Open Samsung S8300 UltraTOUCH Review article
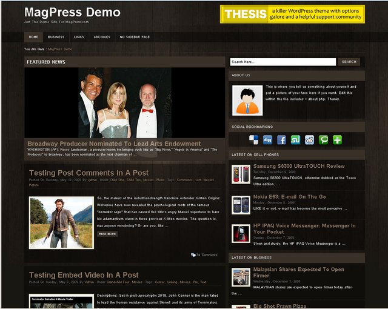The width and height of the screenshot is (388, 309). click(x=299, y=166)
